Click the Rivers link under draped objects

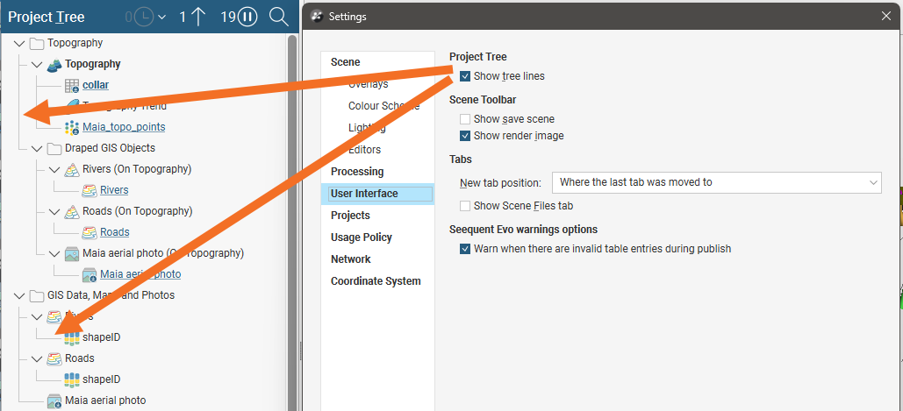pyautogui.click(x=114, y=190)
